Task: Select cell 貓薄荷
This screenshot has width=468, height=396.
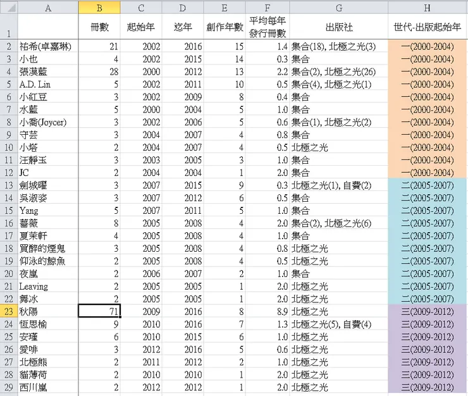Action: [48, 374]
